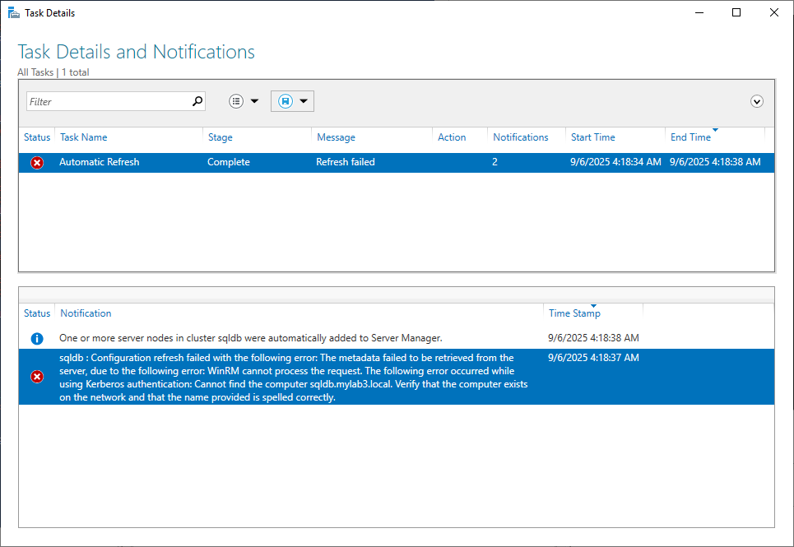Open the list view options dropdown
Image resolution: width=794 pixels, height=547 pixels.
(244, 101)
